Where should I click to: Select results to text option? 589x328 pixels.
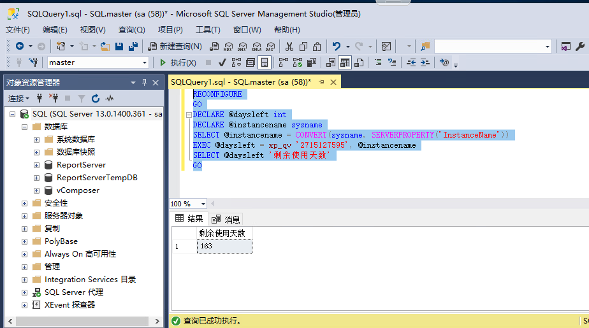coord(331,62)
